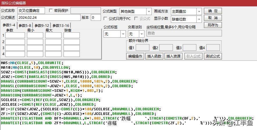Click the JCCLOSE:=CONST code line
Screen dimensions: 257x130
click(48, 104)
